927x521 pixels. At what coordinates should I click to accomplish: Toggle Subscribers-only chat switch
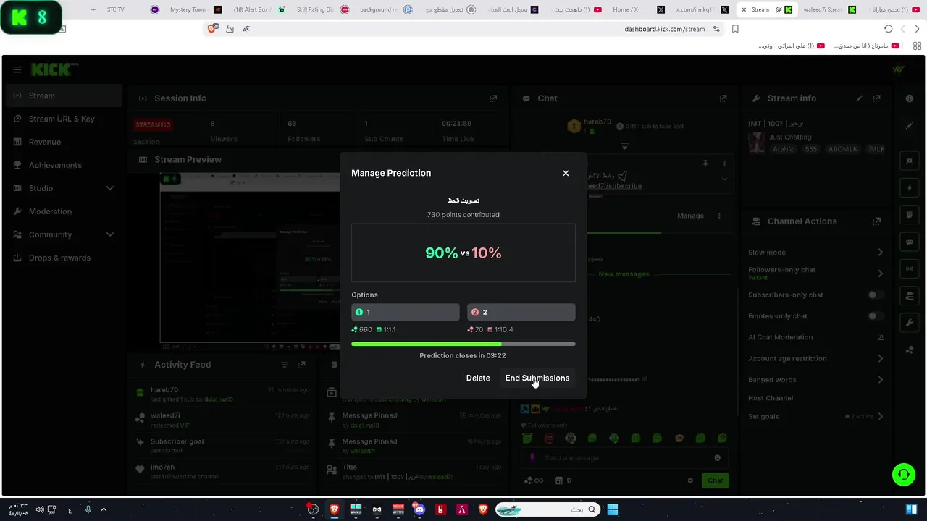pyautogui.click(x=876, y=295)
